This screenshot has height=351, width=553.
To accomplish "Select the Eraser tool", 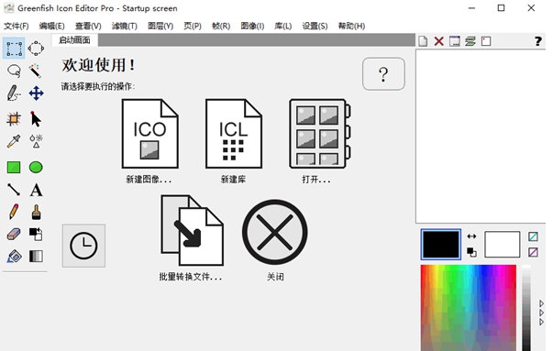I will click(x=14, y=234).
